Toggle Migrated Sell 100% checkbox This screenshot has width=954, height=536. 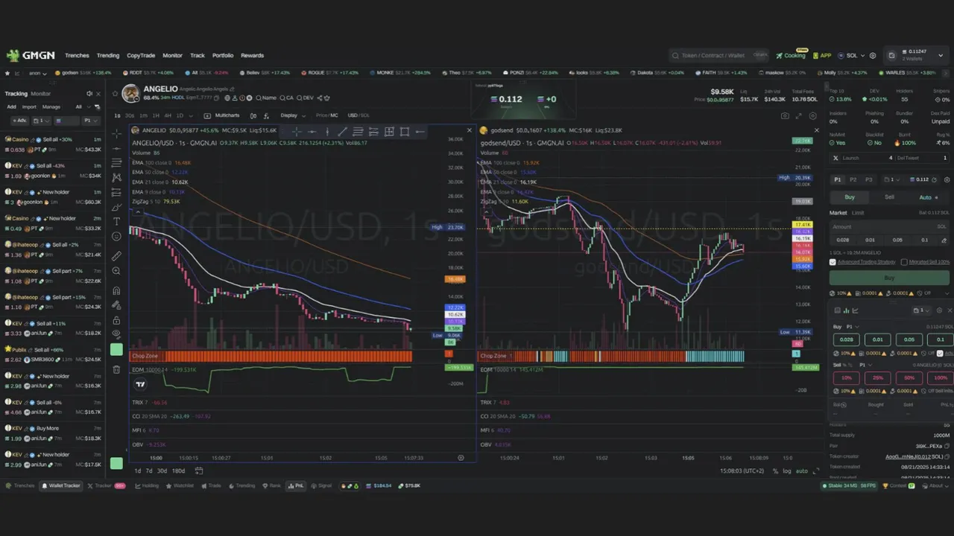[904, 262]
